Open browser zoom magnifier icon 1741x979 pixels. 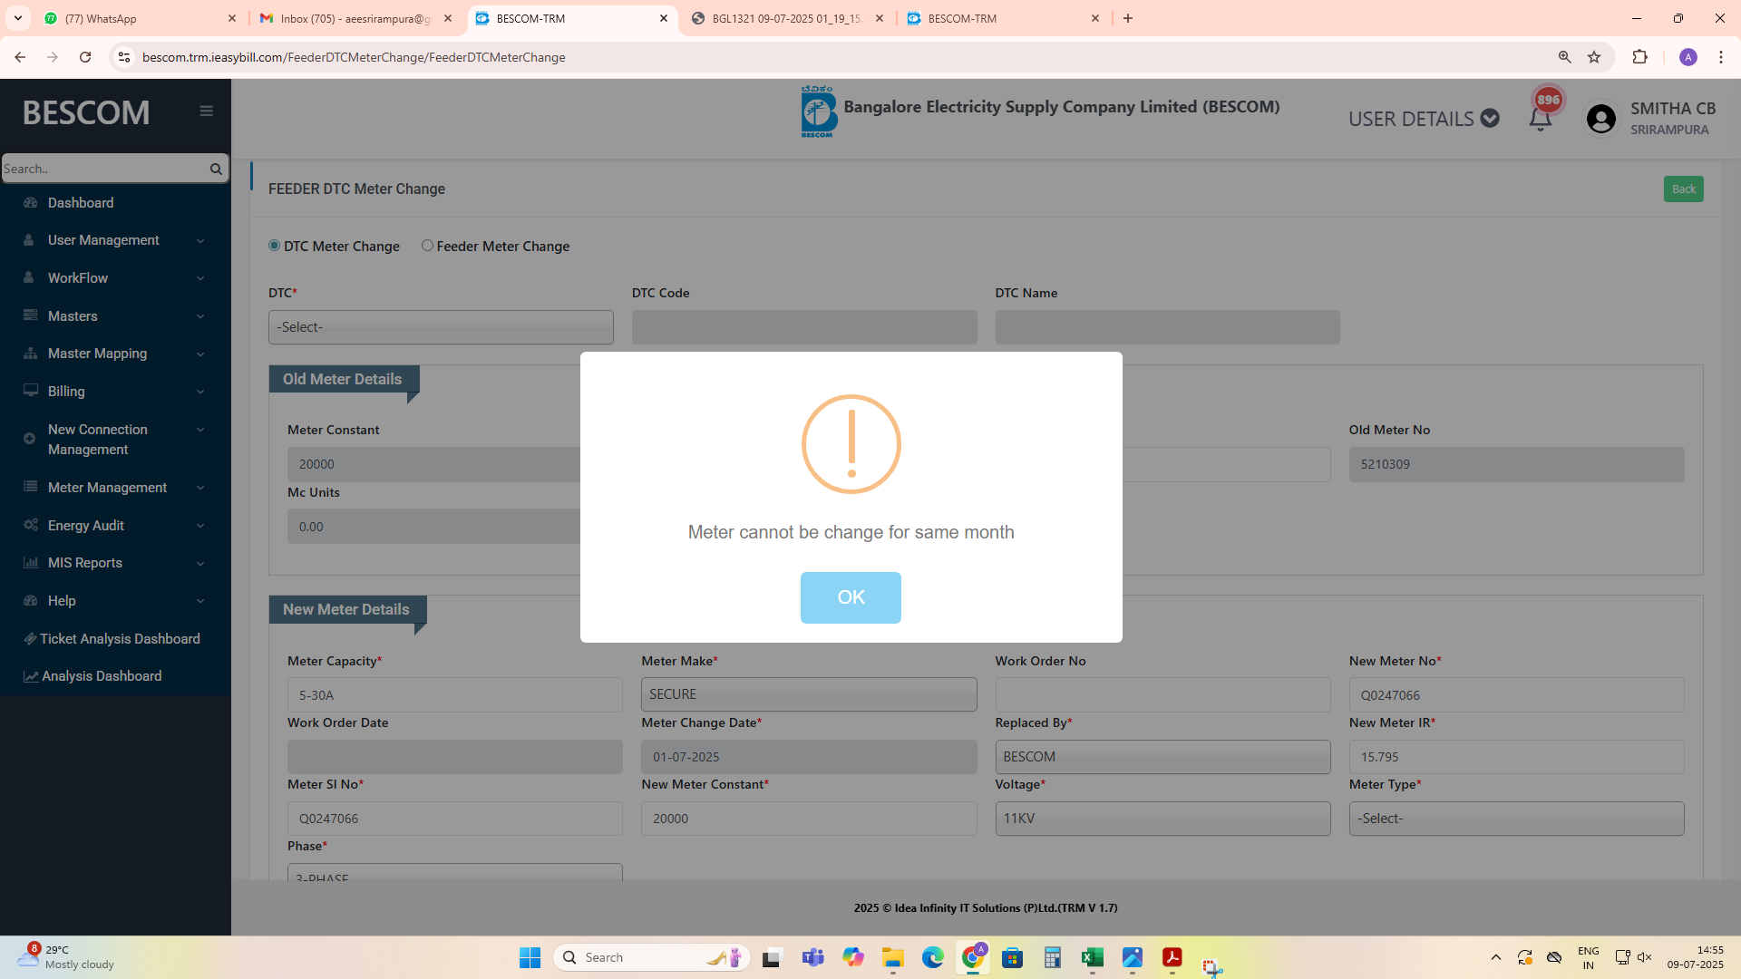click(x=1564, y=57)
